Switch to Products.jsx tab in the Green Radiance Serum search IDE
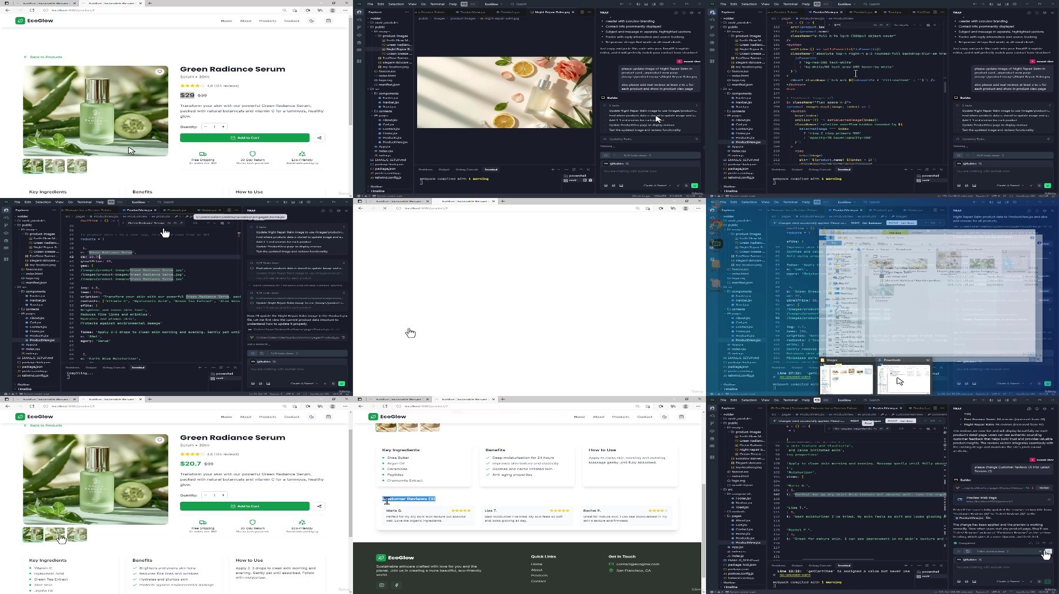1059x594 pixels. 176,210
